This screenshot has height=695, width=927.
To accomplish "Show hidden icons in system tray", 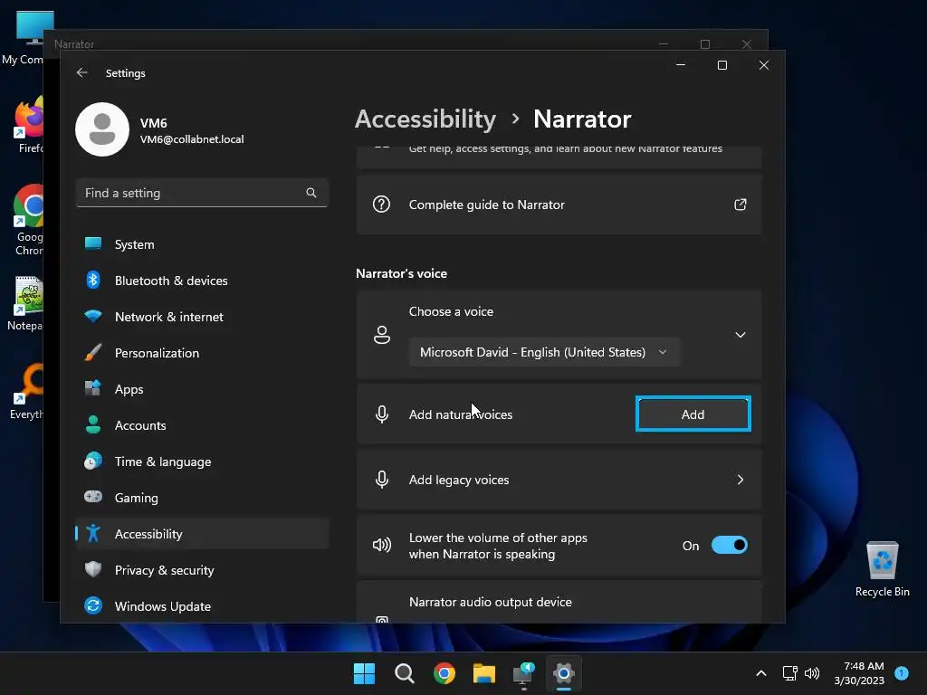I will [x=761, y=673].
